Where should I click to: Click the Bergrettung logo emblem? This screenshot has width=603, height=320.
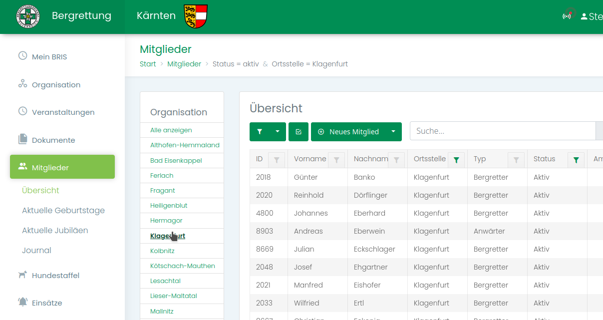tap(28, 16)
